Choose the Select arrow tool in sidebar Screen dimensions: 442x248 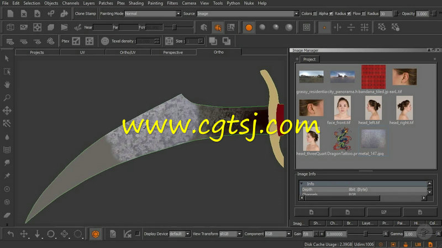point(7,58)
